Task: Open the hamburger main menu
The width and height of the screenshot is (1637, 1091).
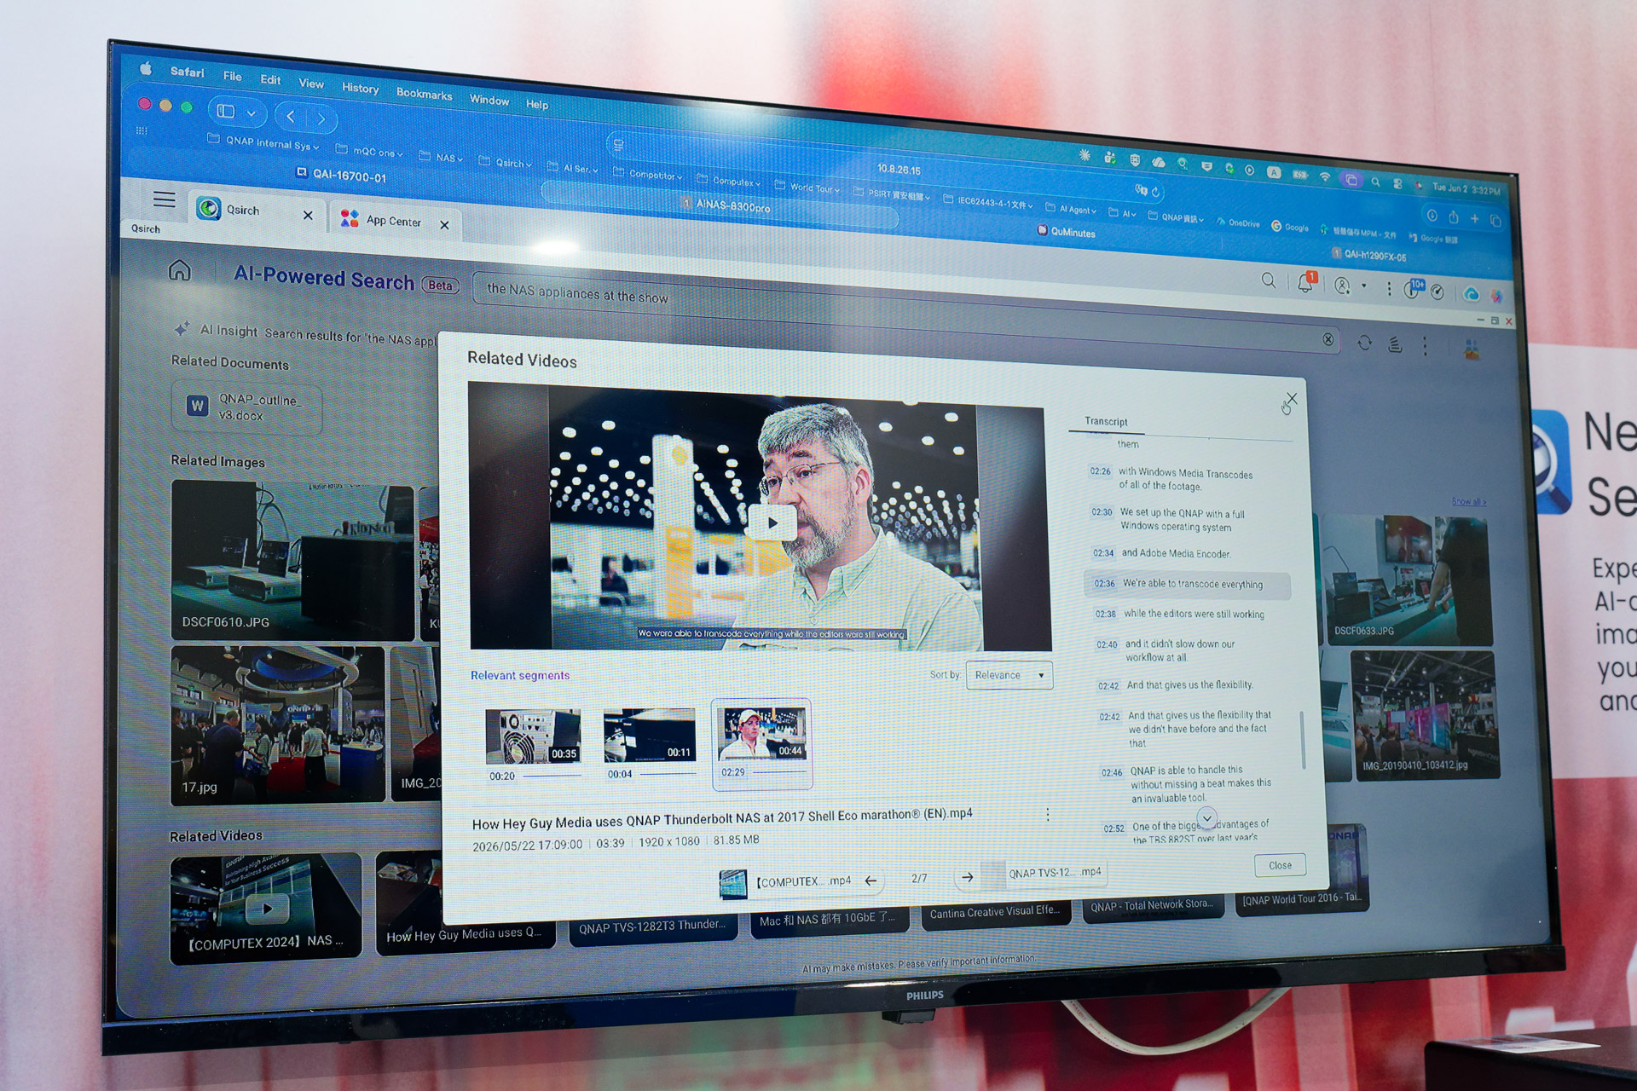Action: [164, 199]
